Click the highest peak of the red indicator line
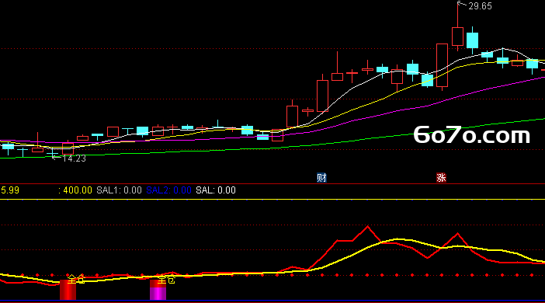The width and height of the screenshot is (545, 303). pos(368,227)
